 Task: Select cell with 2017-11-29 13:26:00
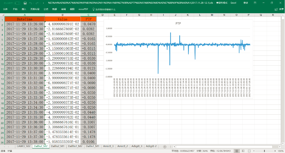tap(25, 24)
